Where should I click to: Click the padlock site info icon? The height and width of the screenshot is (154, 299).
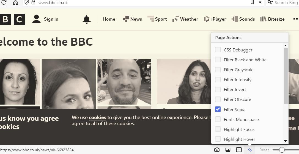[x=33, y=2]
